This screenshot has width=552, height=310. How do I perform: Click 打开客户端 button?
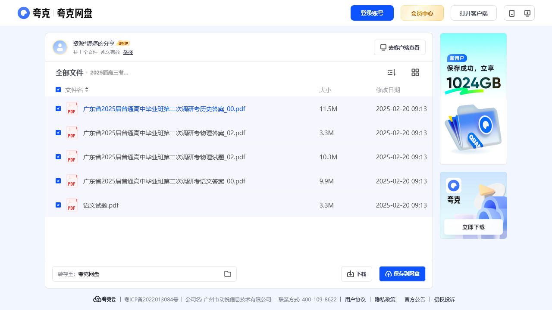[x=474, y=13]
